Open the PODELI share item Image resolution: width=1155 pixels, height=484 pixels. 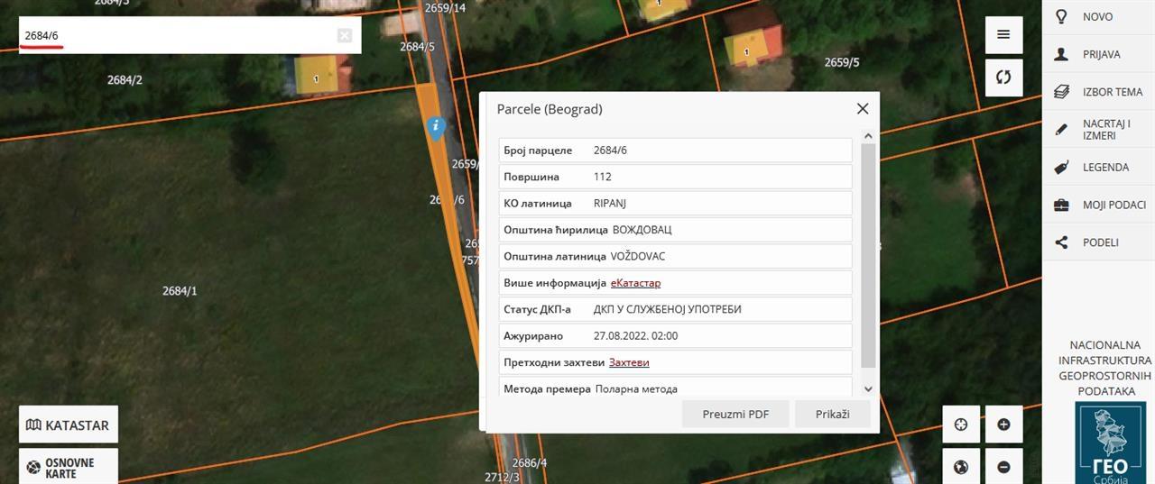coord(1098,242)
